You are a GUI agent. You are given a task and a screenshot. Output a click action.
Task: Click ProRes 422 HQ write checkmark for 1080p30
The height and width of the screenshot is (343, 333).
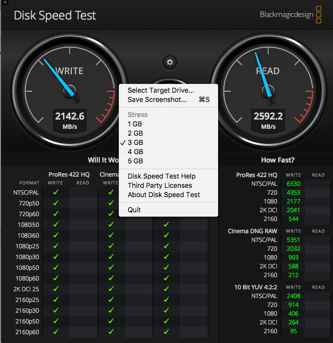56,257
